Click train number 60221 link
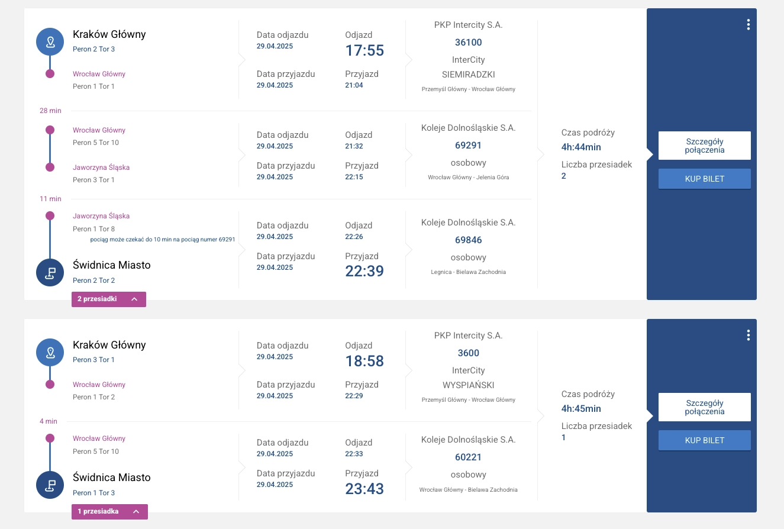 pos(468,457)
